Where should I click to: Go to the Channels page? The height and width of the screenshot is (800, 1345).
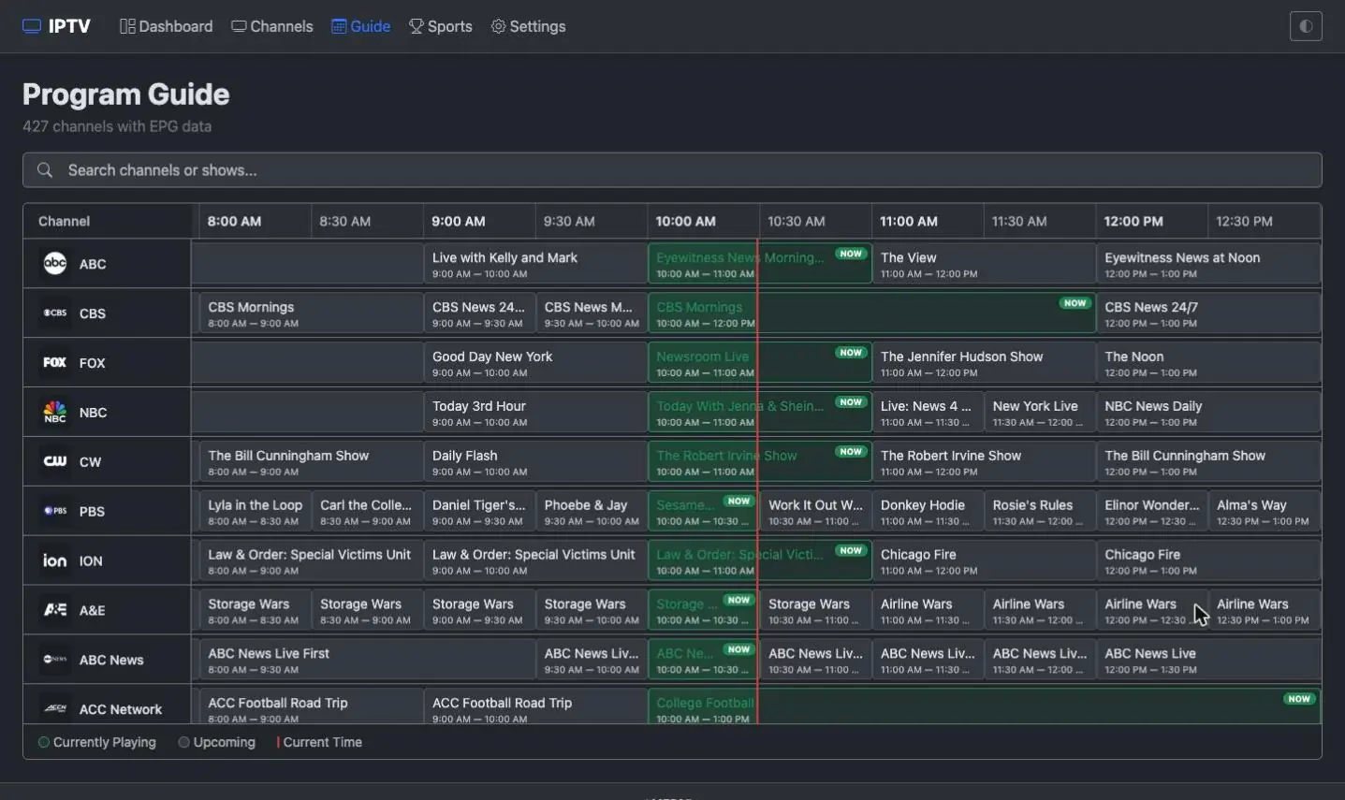coord(272,26)
